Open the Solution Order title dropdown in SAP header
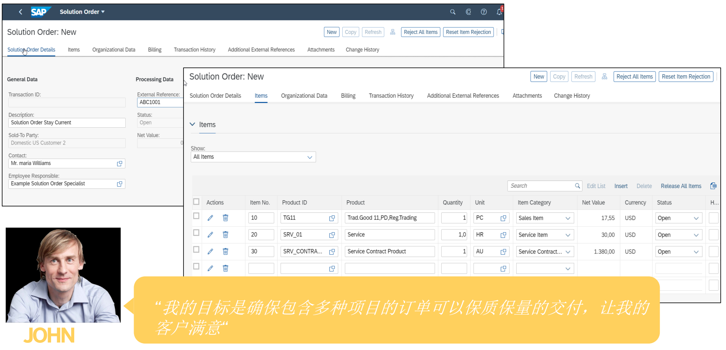Viewport: 726px width, 350px height. (x=82, y=12)
